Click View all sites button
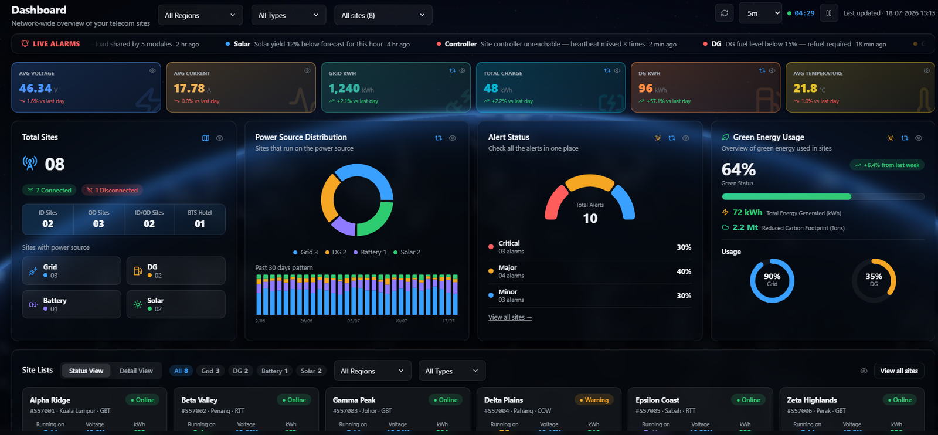Viewport: 938px width, 435px height. pyautogui.click(x=899, y=371)
